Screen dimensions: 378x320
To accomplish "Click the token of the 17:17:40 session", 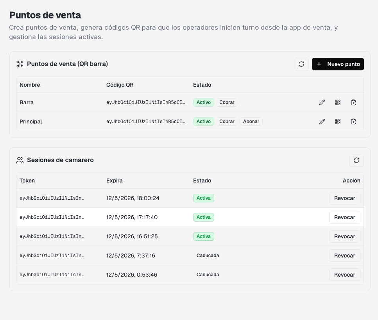I will coord(52,217).
